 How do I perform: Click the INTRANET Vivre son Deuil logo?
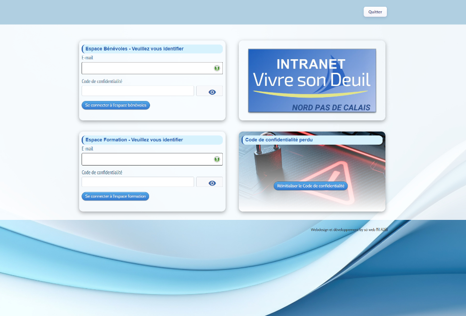[x=312, y=80]
